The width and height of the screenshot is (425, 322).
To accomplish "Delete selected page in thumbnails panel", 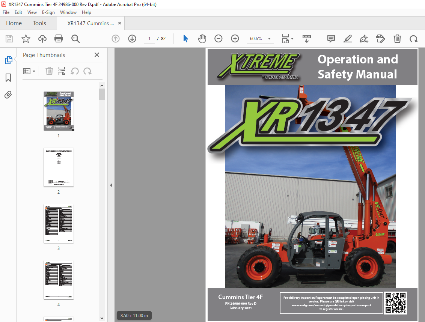I will (49, 71).
